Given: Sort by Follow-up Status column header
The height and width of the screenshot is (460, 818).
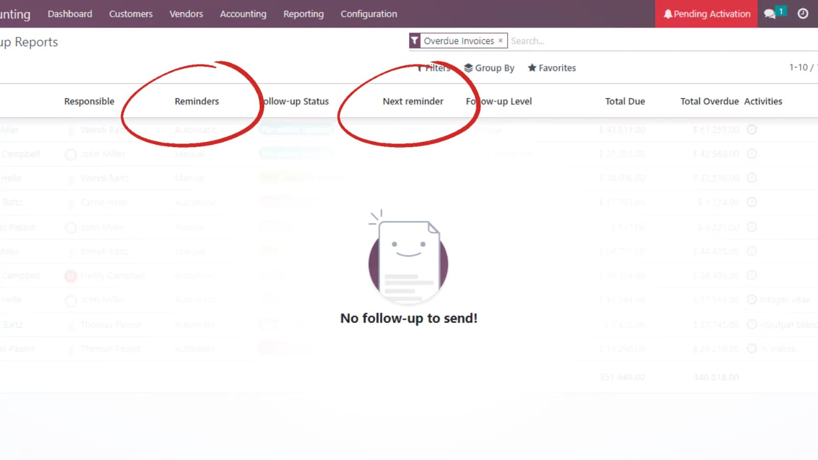Looking at the screenshot, I should [x=296, y=101].
